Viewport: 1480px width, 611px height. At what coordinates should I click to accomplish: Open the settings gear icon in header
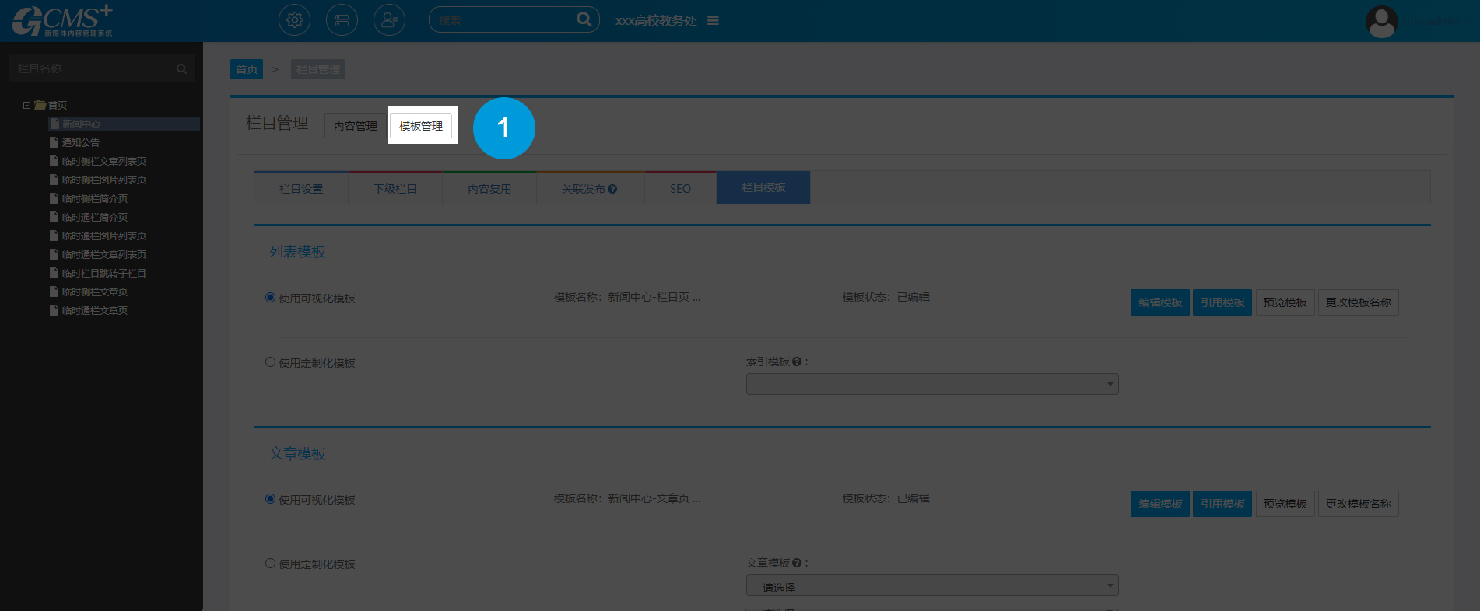294,20
